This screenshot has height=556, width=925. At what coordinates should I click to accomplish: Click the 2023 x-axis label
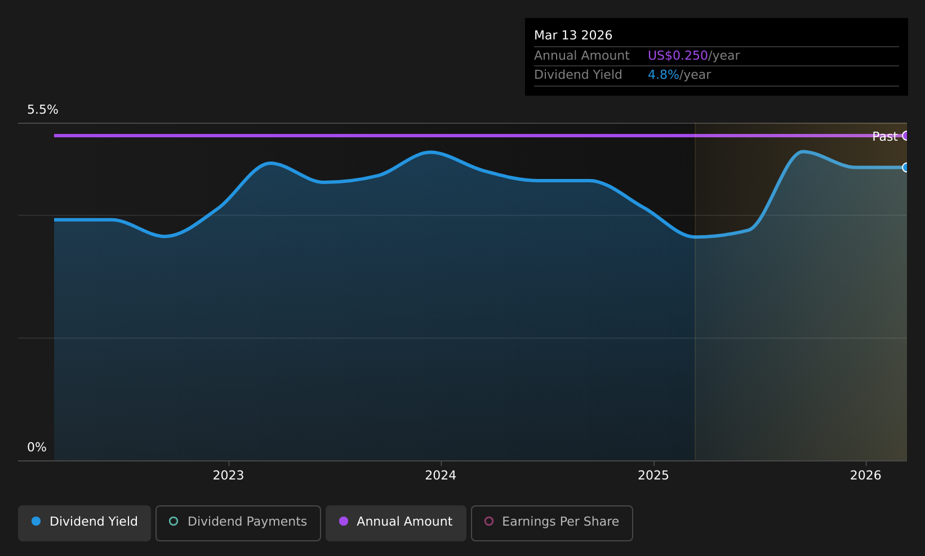[x=228, y=476]
